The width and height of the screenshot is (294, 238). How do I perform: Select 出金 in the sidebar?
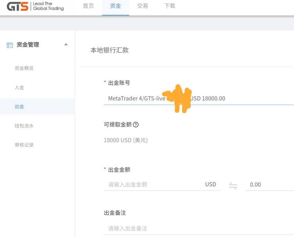pos(19,107)
